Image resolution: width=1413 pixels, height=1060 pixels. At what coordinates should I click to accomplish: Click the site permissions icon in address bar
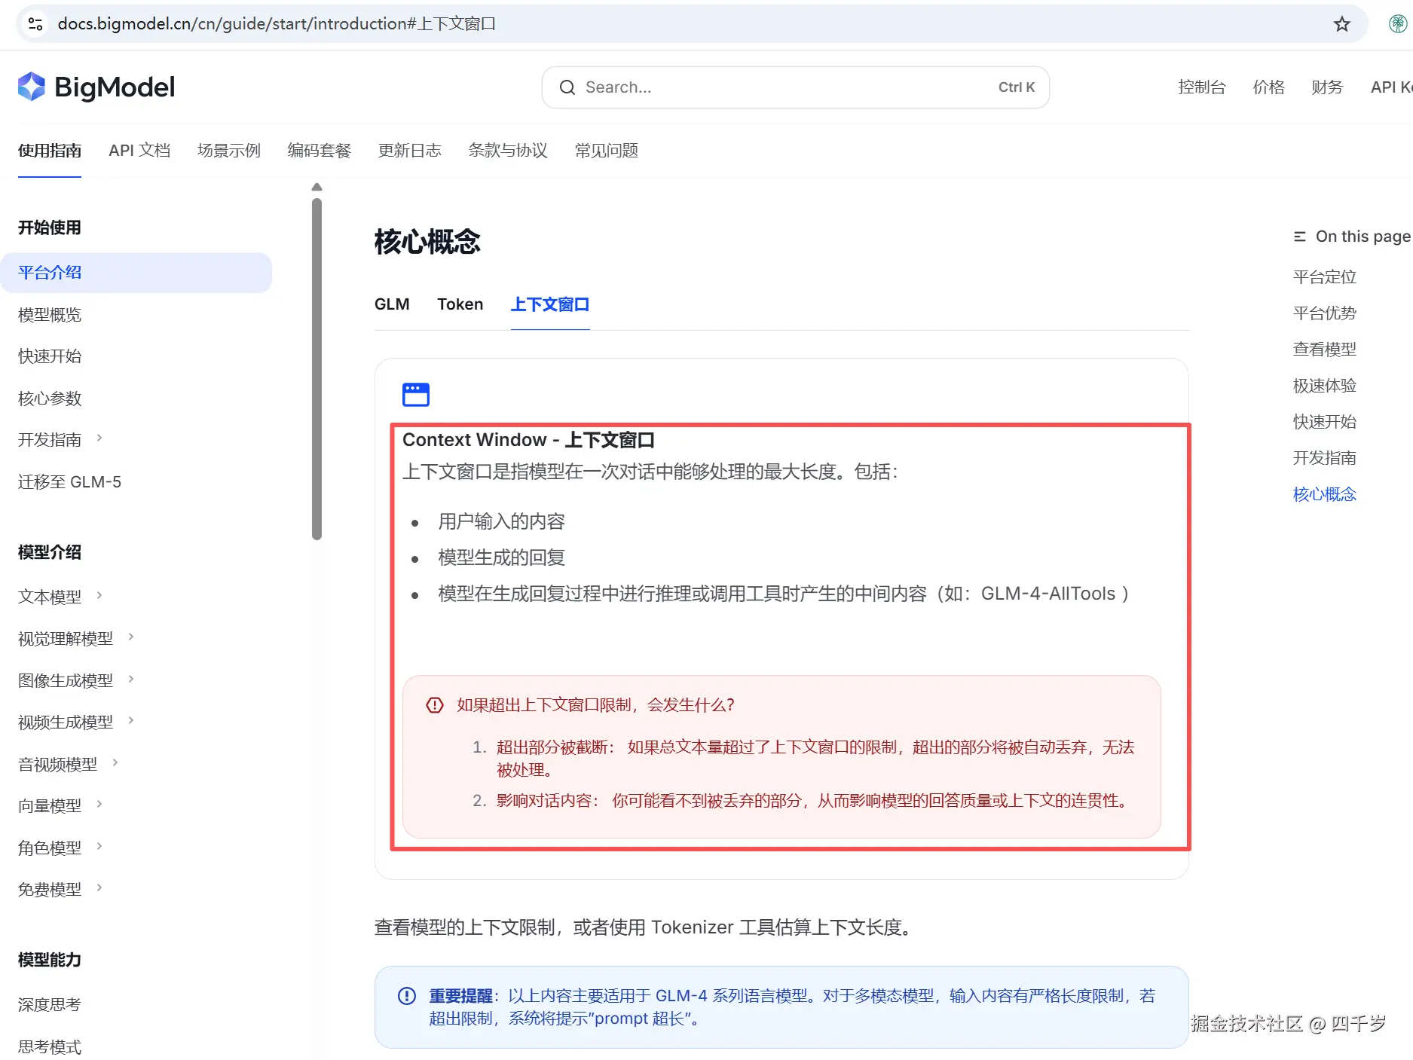34,23
